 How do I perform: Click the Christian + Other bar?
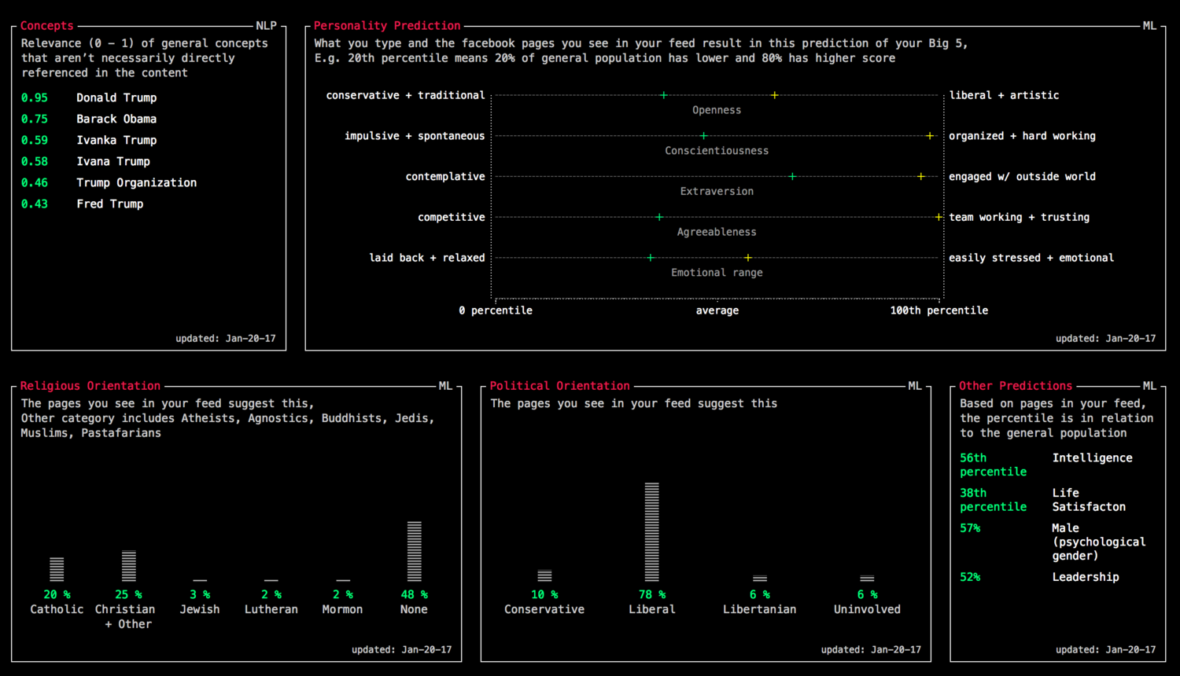(129, 566)
